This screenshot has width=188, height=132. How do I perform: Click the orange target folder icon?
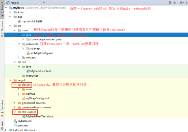pyautogui.click(x=15, y=80)
